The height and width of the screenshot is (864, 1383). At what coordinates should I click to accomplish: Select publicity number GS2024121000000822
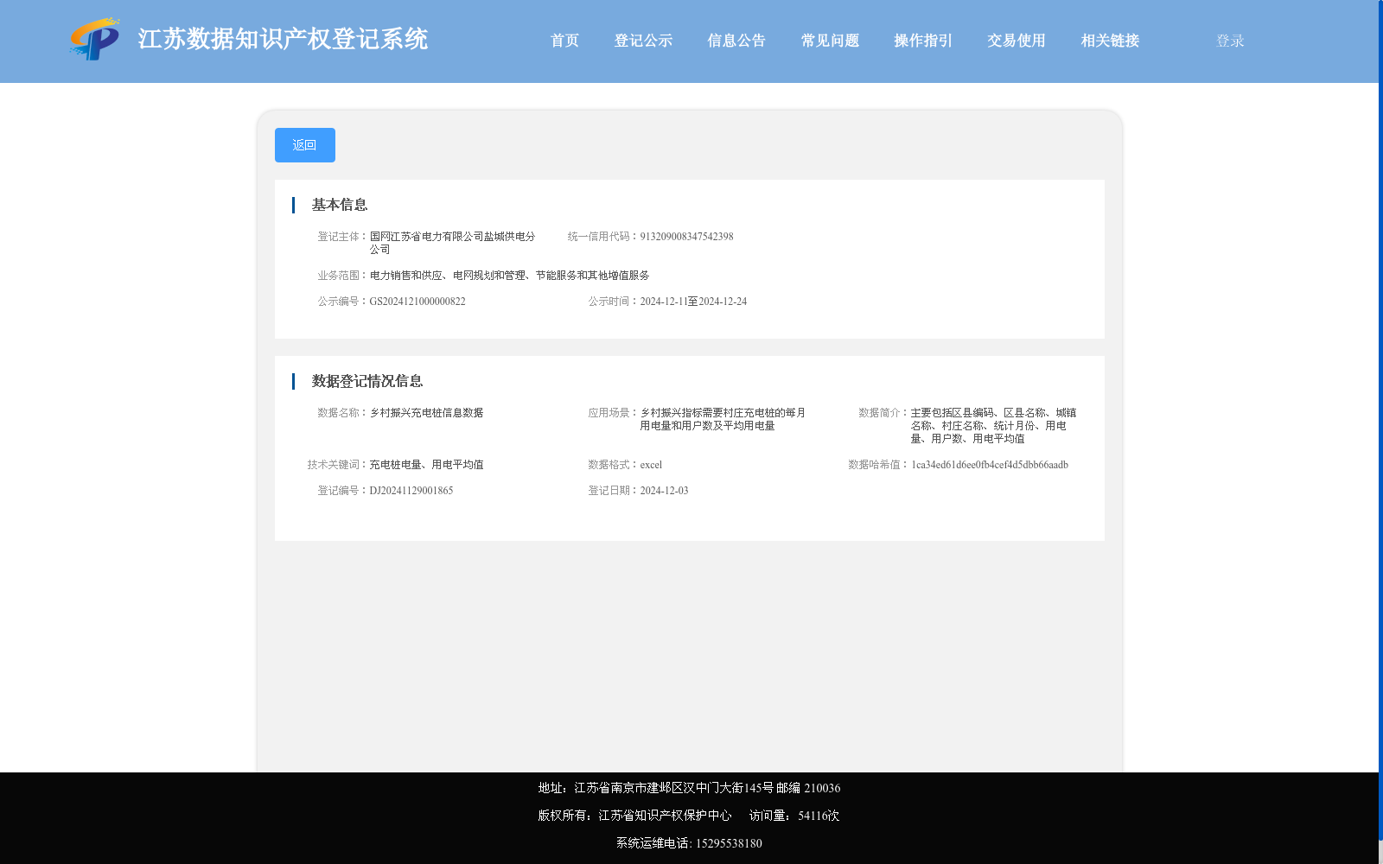click(x=417, y=302)
